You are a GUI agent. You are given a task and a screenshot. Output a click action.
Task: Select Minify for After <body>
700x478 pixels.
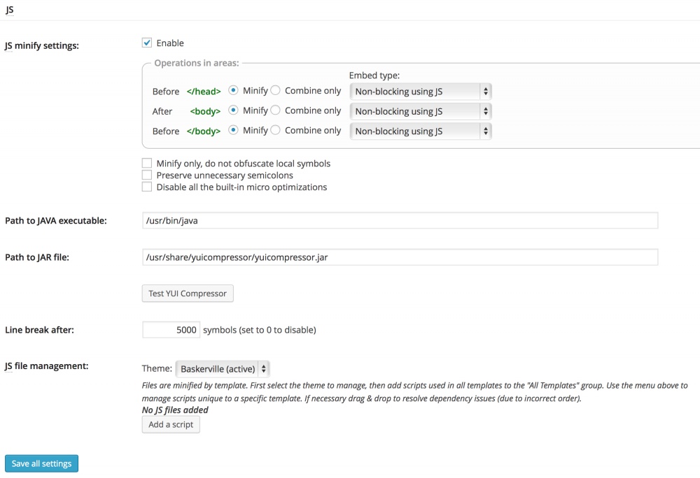pos(233,110)
